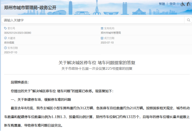Click the clock icon beside 发布日期
Image resolution: width=192 pixels, height=131 pixels.
click(6, 48)
